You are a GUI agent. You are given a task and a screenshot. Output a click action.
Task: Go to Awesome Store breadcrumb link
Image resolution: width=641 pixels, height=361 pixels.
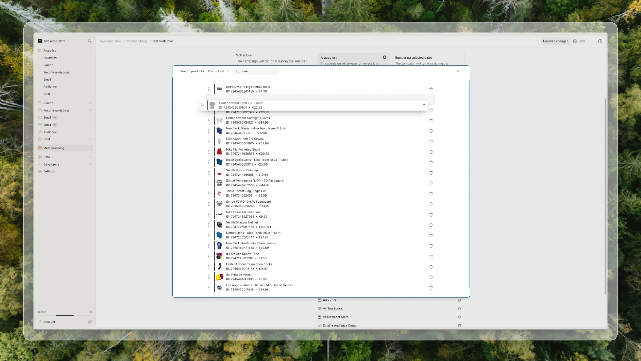(111, 41)
